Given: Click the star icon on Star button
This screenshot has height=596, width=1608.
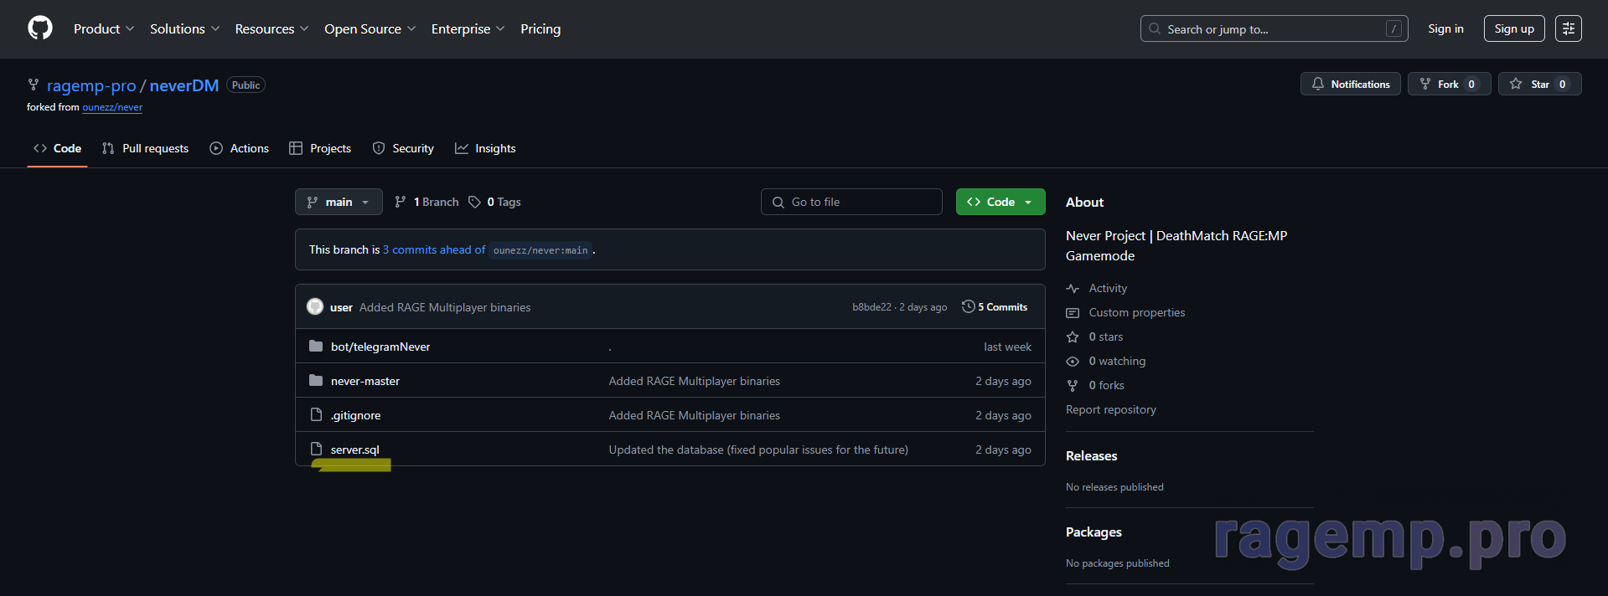Looking at the screenshot, I should tap(1516, 84).
